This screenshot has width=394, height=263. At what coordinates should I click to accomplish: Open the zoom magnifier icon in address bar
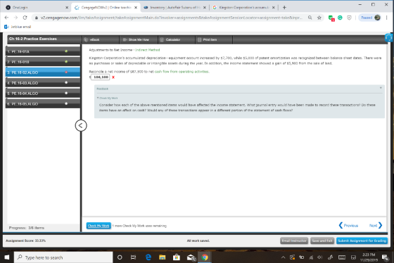click(x=310, y=18)
